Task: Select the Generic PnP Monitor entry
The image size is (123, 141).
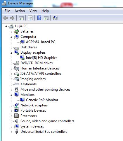Action: (42, 100)
